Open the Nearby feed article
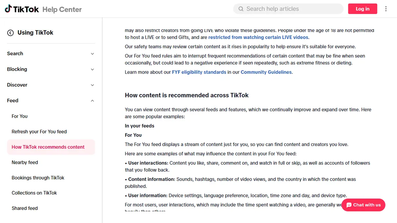This screenshot has width=397, height=223. coord(25,162)
